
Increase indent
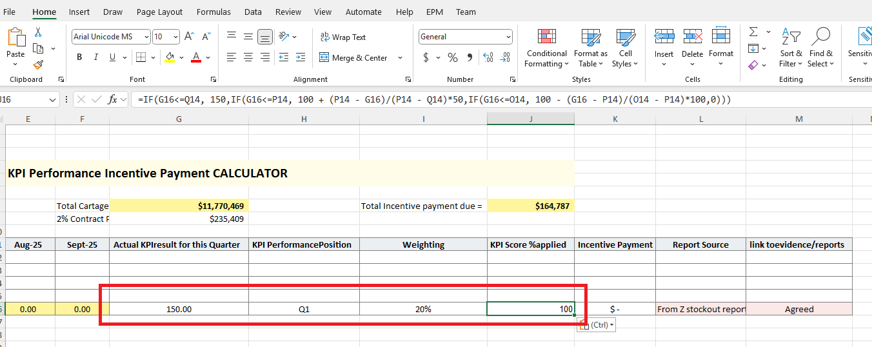point(301,57)
